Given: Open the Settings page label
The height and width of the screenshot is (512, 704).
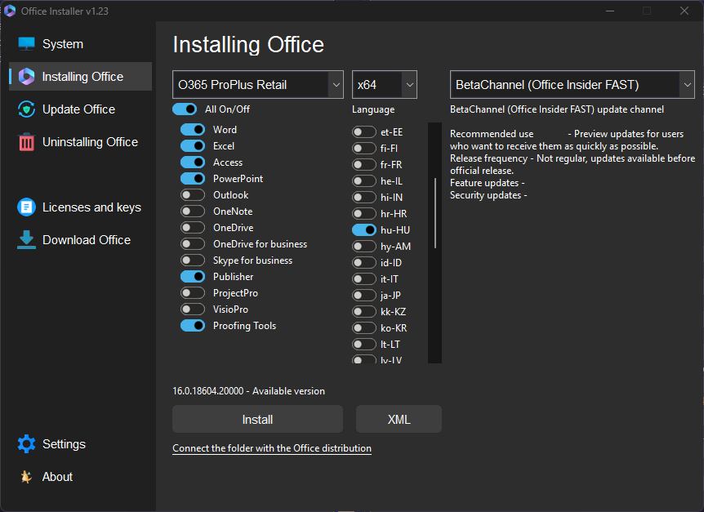Looking at the screenshot, I should (x=64, y=443).
